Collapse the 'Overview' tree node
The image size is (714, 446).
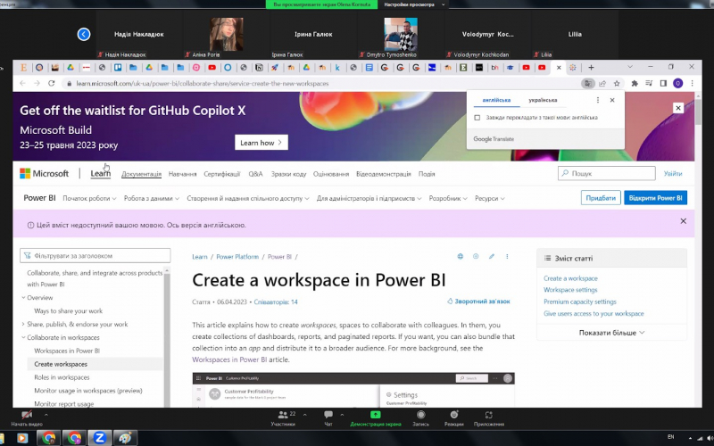(x=23, y=298)
